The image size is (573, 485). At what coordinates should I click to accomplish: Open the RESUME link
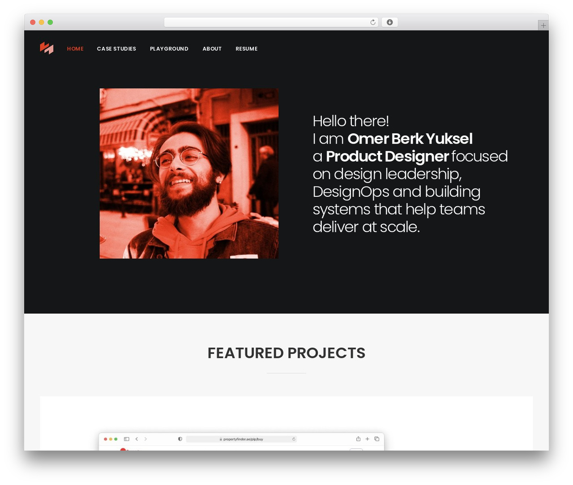click(x=247, y=49)
